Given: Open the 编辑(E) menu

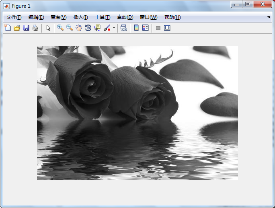Looking at the screenshot, I should tap(36, 17).
